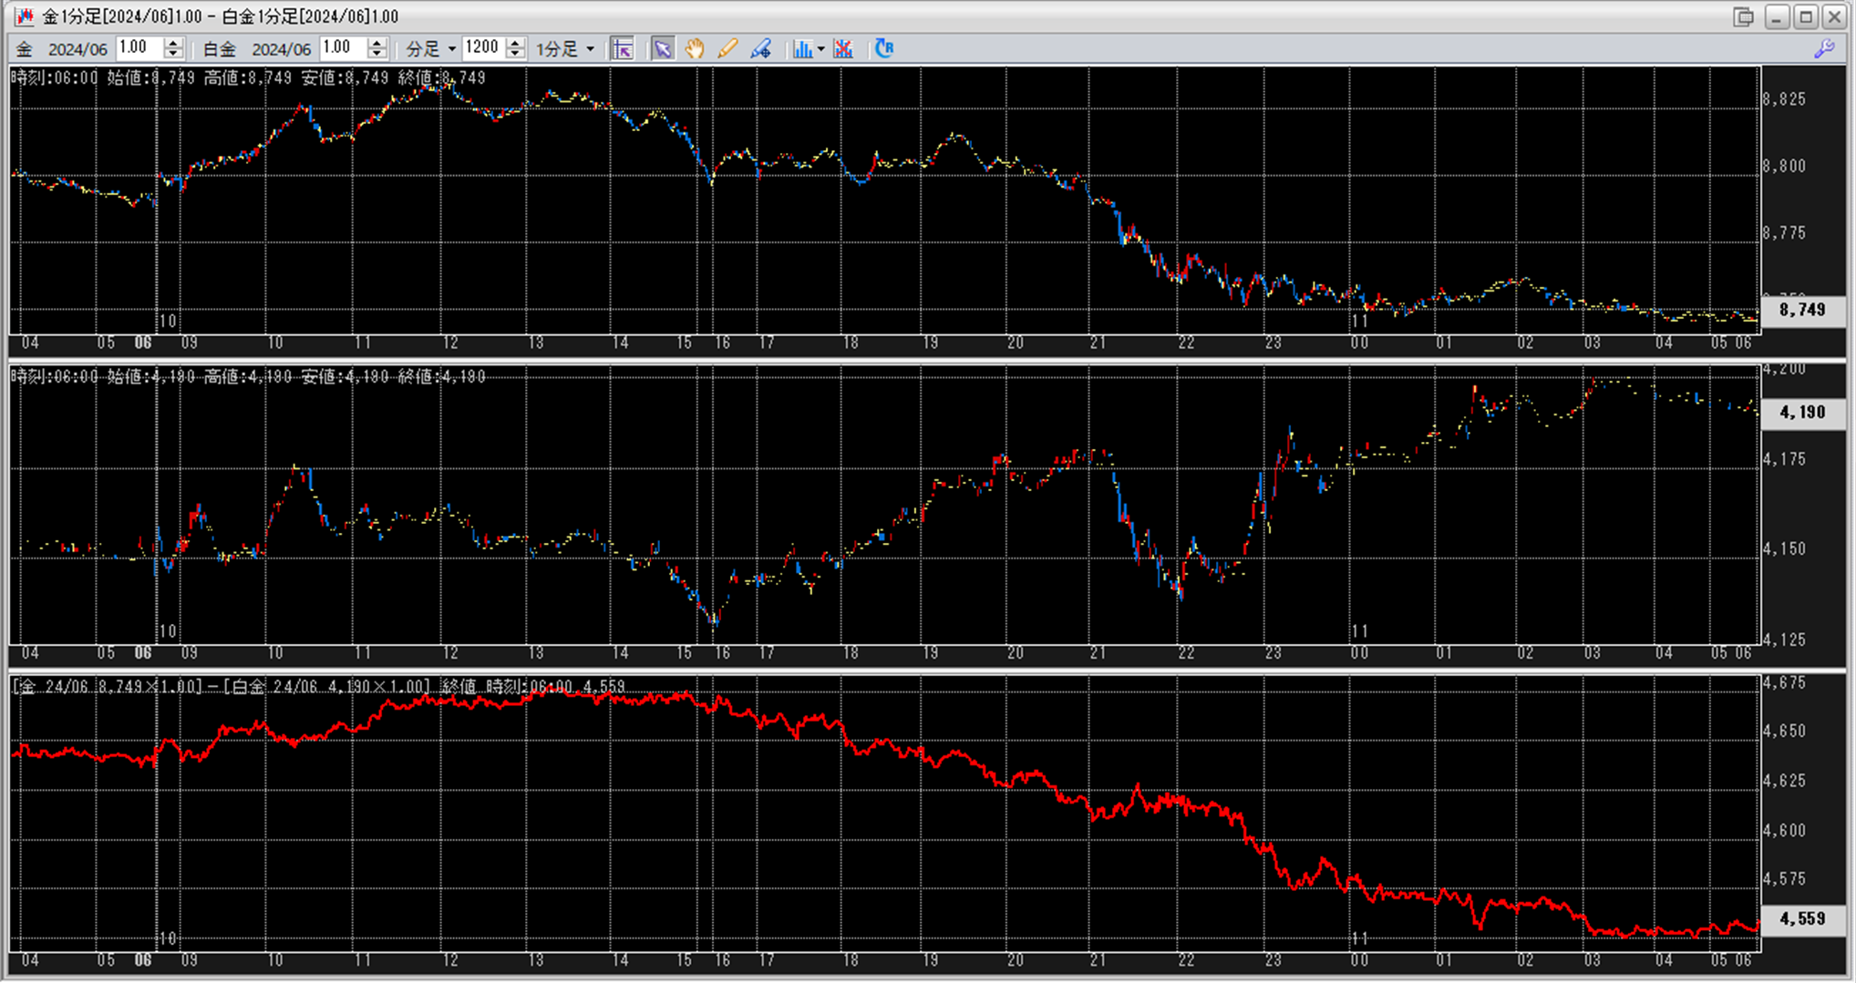The height and width of the screenshot is (983, 1856).
Task: Open settings with the wrench icon
Action: [x=1824, y=48]
